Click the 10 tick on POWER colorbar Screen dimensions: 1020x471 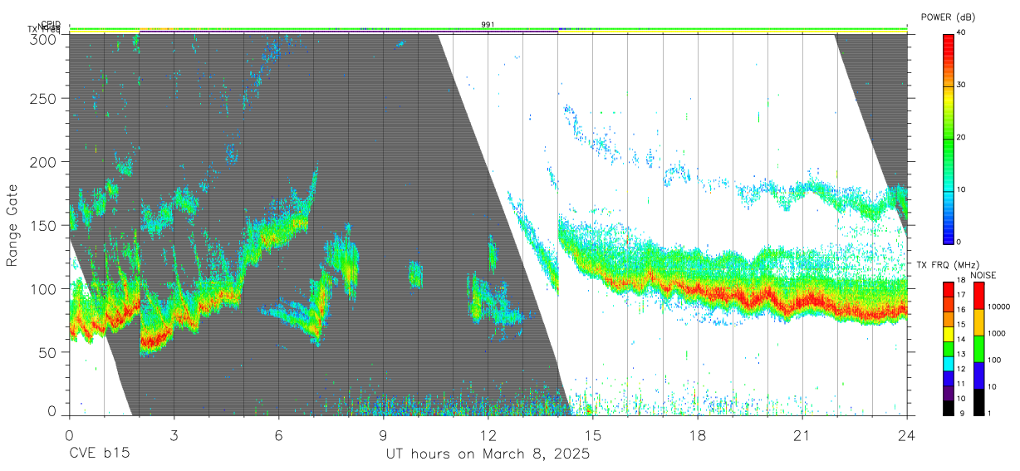(962, 189)
